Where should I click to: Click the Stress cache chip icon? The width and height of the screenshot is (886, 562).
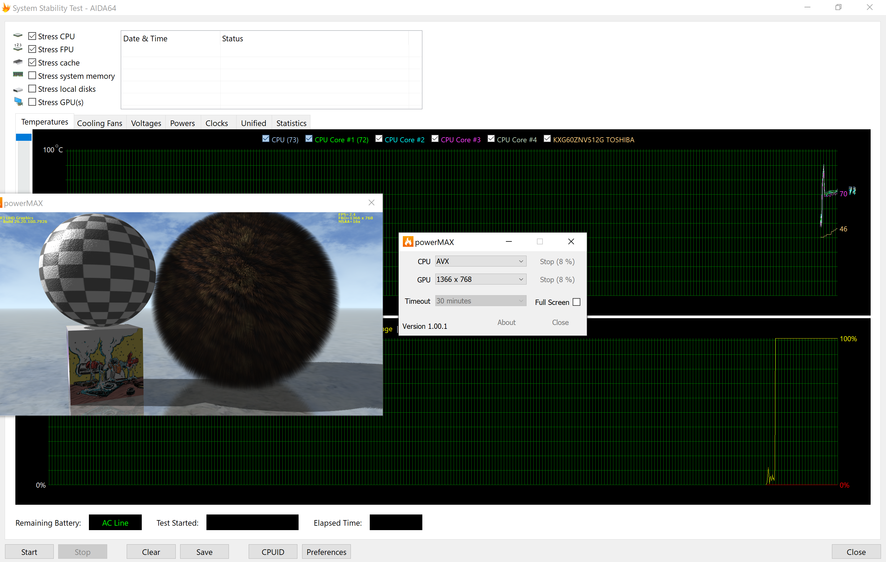pyautogui.click(x=18, y=62)
